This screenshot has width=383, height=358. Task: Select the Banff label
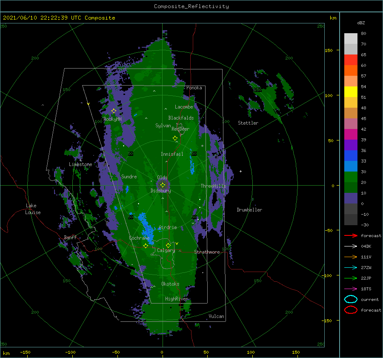tap(70, 237)
